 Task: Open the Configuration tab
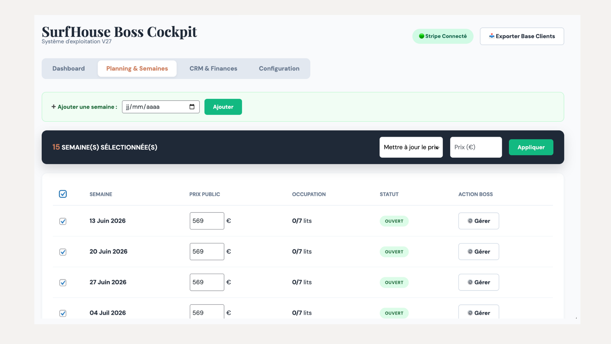(279, 68)
